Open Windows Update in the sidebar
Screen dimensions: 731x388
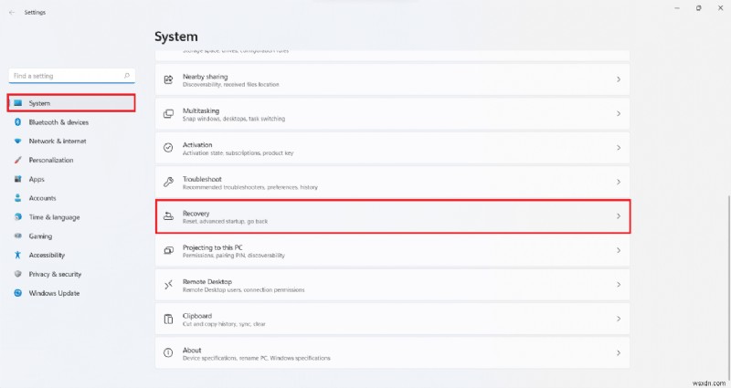pos(53,293)
